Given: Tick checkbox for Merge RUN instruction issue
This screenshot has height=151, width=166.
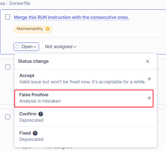Looking at the screenshot, I should pos(8,17).
